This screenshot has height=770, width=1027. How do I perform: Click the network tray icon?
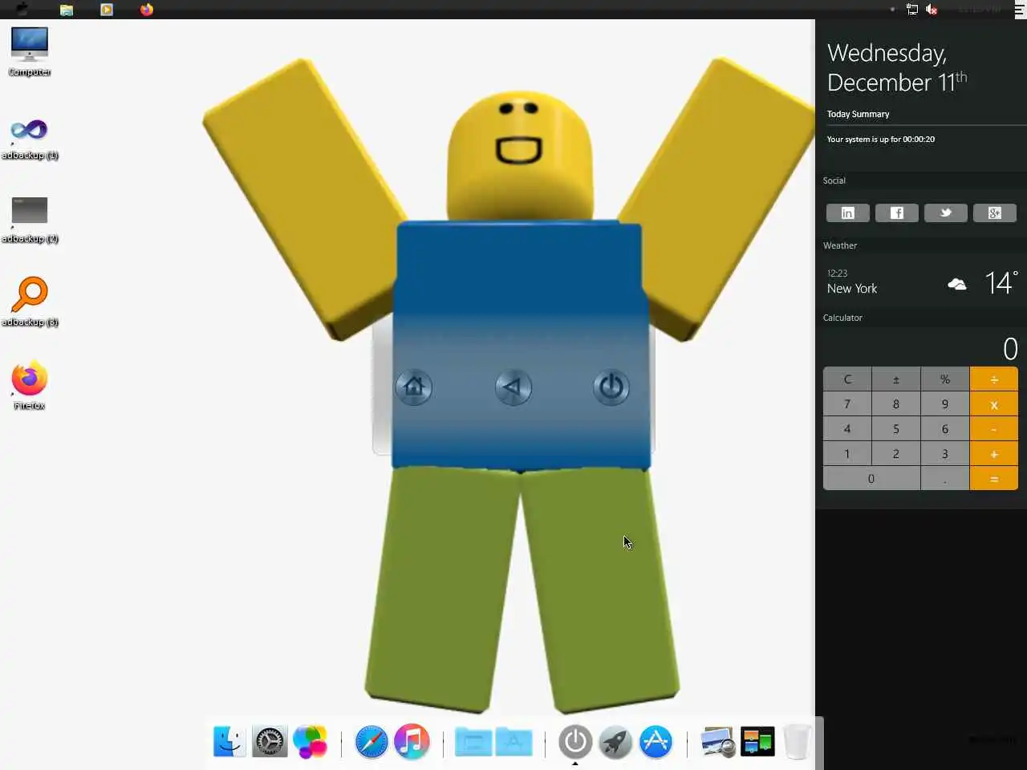click(x=912, y=10)
